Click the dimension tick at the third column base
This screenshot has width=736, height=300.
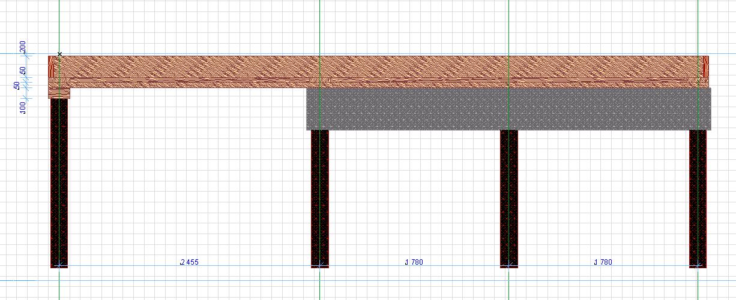[509, 265]
